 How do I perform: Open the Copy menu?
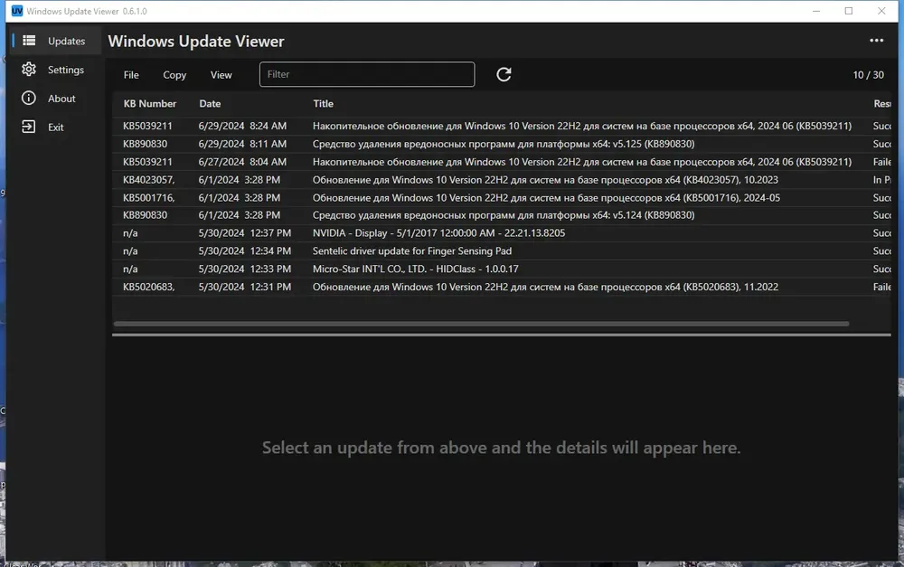coord(174,75)
